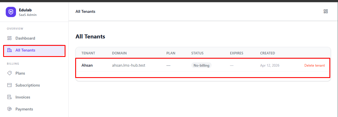This screenshot has height=117, width=338.
Task: Click the Apr 12, 2026 created date
Action: 270,65
